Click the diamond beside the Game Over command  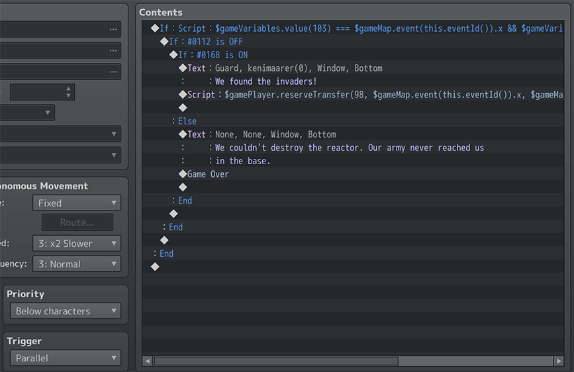tap(183, 174)
